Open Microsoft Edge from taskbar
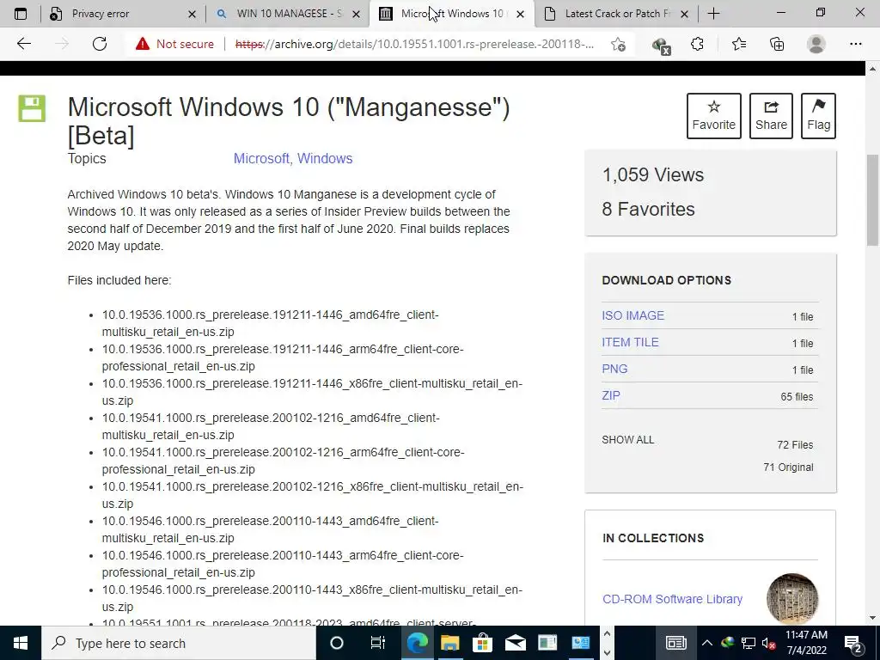 (418, 643)
